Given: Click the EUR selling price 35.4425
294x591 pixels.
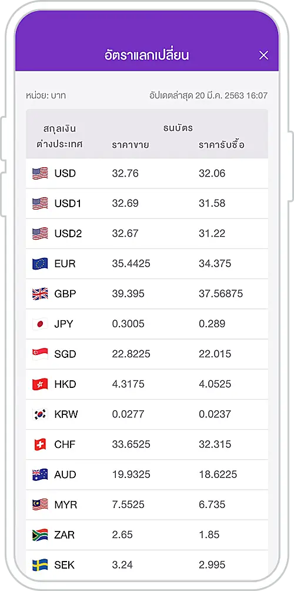Looking at the screenshot, I should 131,264.
